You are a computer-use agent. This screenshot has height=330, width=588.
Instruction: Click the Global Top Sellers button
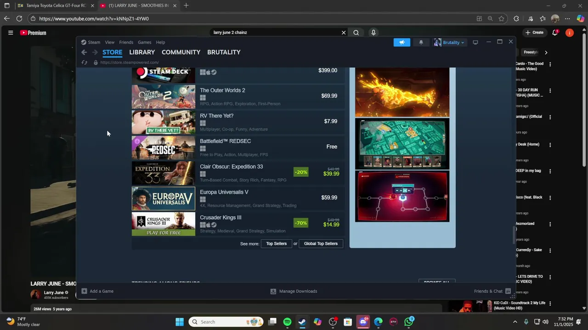pyautogui.click(x=321, y=243)
